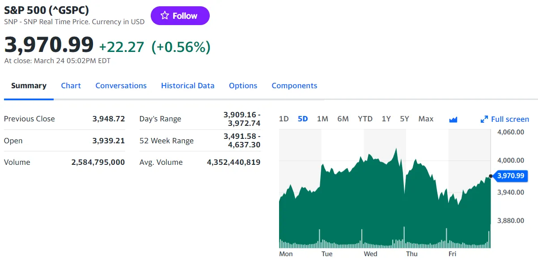Open the Summary tab
Image resolution: width=538 pixels, height=262 pixels.
pos(29,86)
